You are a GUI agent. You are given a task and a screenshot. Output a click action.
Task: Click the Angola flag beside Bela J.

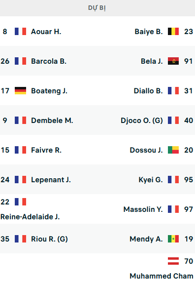click(x=173, y=61)
